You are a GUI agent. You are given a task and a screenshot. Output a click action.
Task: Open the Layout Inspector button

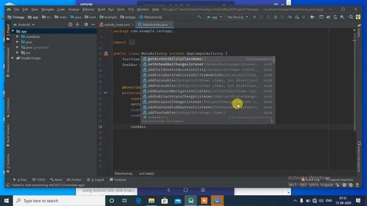point(339,180)
